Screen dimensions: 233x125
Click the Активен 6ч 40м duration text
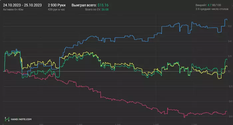[13, 10]
